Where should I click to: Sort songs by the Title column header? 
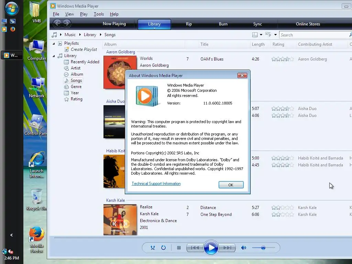click(224, 44)
